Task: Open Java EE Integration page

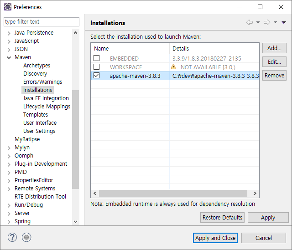Action: point(46,98)
